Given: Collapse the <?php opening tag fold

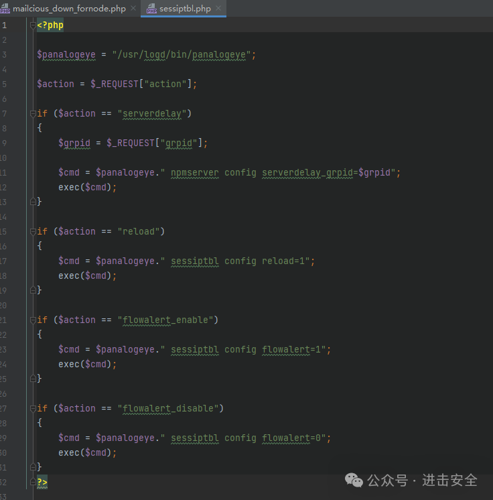Looking at the screenshot, I should 33,25.
